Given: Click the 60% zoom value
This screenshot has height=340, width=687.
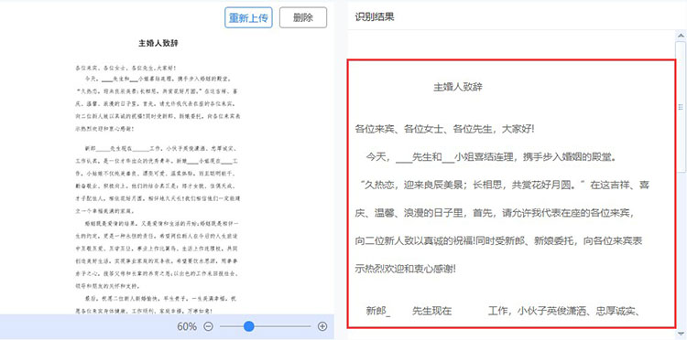Looking at the screenshot, I should pyautogui.click(x=187, y=326).
